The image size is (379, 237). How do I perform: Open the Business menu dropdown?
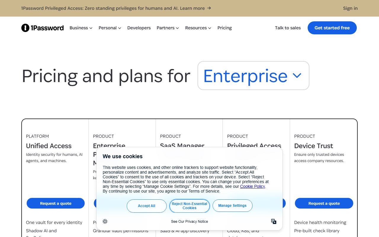click(81, 28)
